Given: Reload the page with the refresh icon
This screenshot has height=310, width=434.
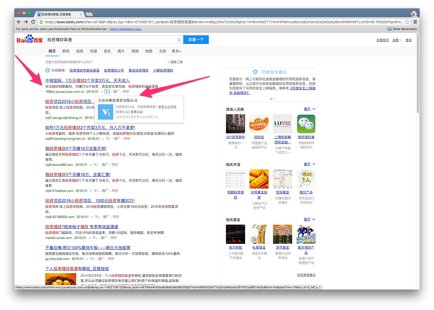Looking at the screenshot, I should [33, 22].
